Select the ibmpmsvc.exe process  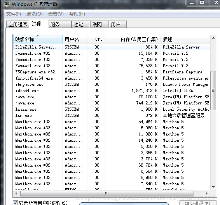112,84
